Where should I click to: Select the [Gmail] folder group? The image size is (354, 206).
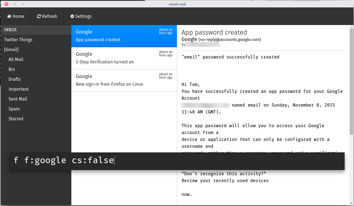pyautogui.click(x=36, y=49)
